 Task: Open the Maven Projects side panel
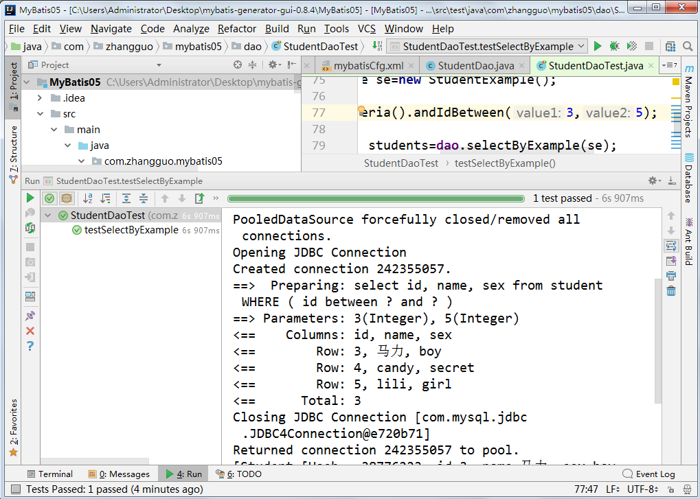point(689,101)
